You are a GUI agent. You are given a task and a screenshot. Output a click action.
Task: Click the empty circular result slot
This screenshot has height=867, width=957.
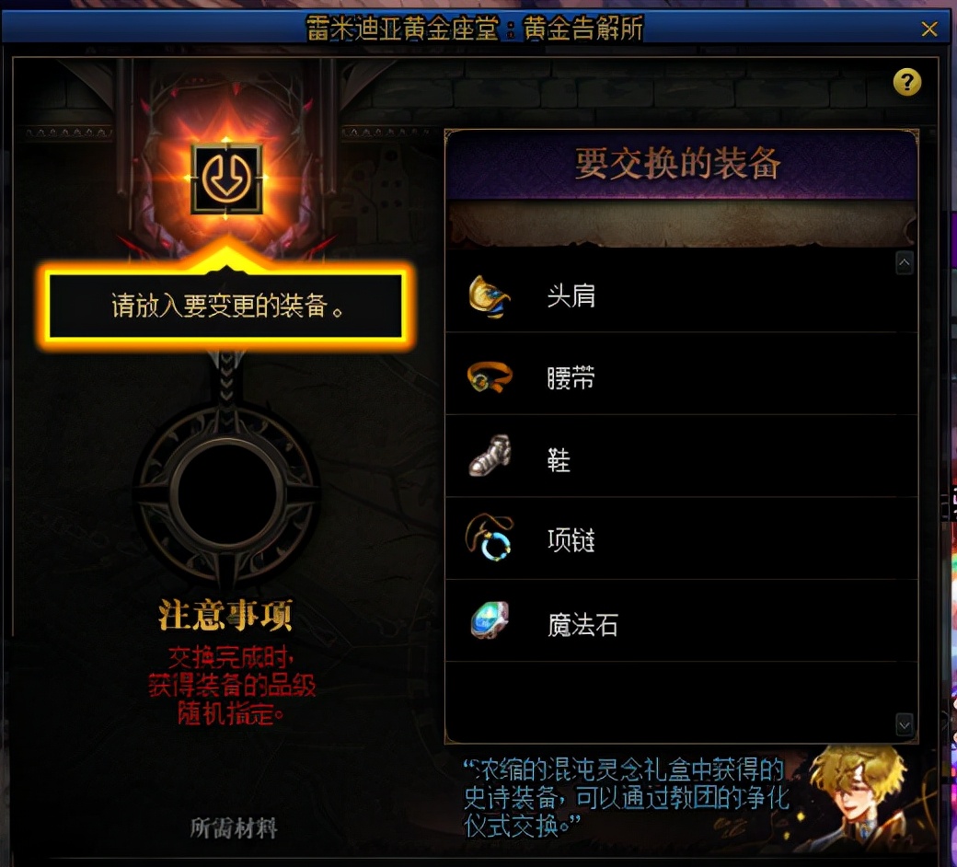(226, 494)
